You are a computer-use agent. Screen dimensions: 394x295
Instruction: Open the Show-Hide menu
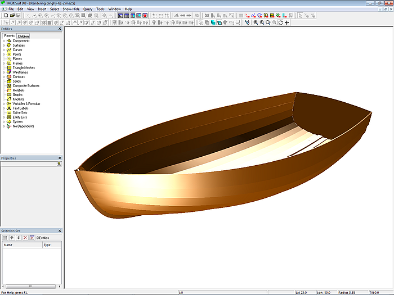(71, 9)
